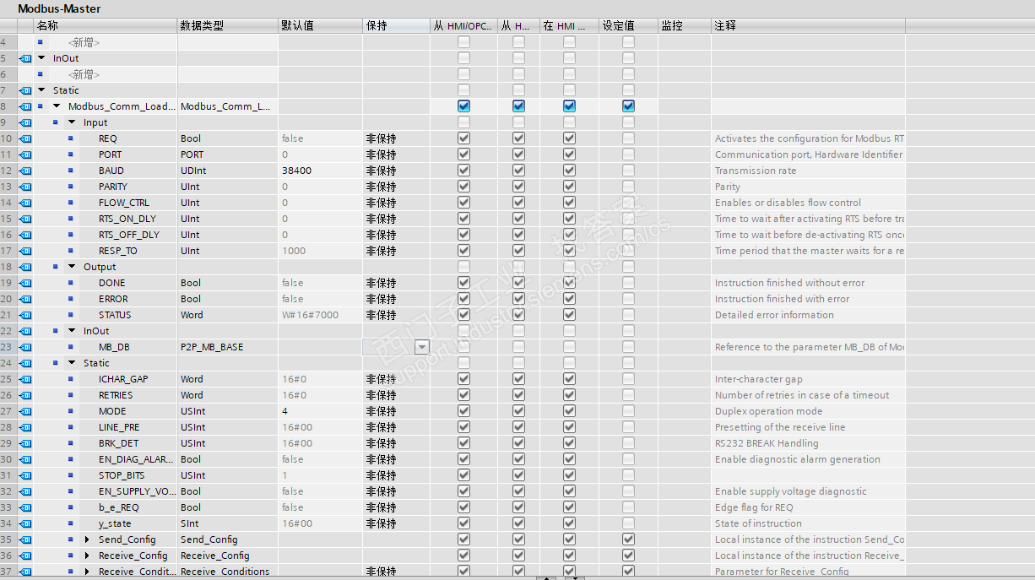Select the 'Inter-character gap' comment cell
1035x580 pixels.
(808, 379)
